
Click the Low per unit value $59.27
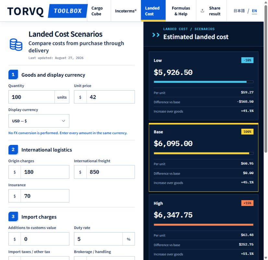click(247, 92)
